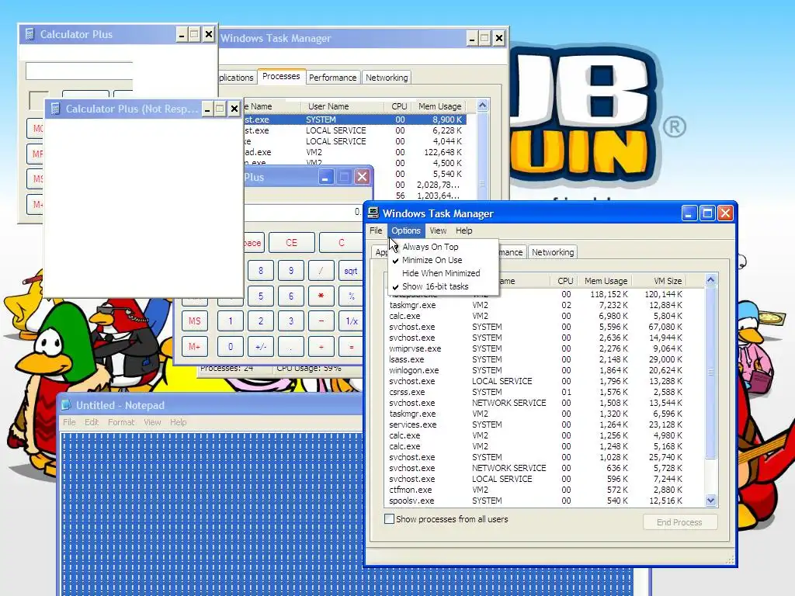Click calculator MS memory store button

(x=195, y=321)
